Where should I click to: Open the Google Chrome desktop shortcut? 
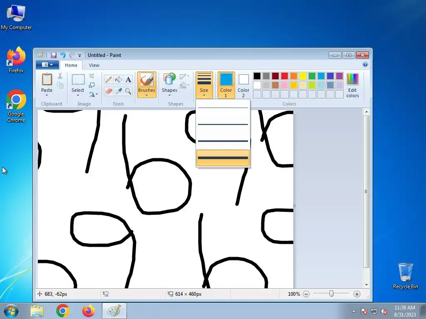[16, 106]
